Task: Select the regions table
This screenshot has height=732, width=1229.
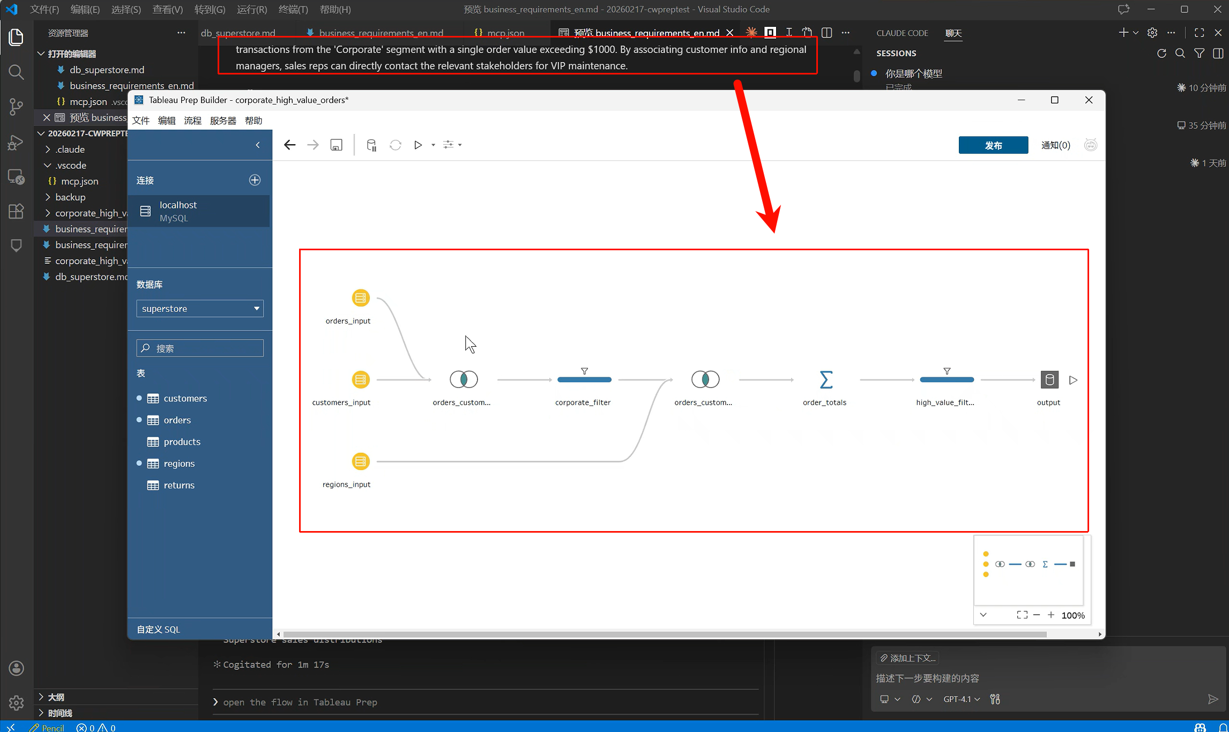Action: 179,464
